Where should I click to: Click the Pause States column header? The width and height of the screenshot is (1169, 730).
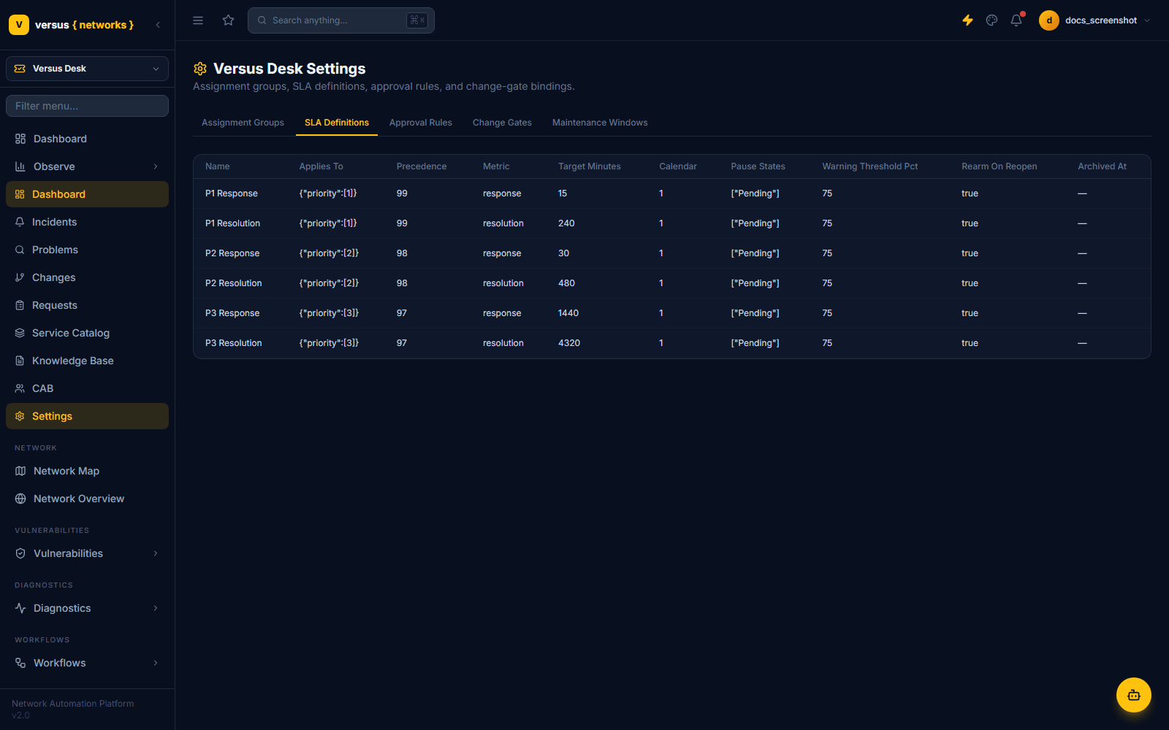point(758,166)
